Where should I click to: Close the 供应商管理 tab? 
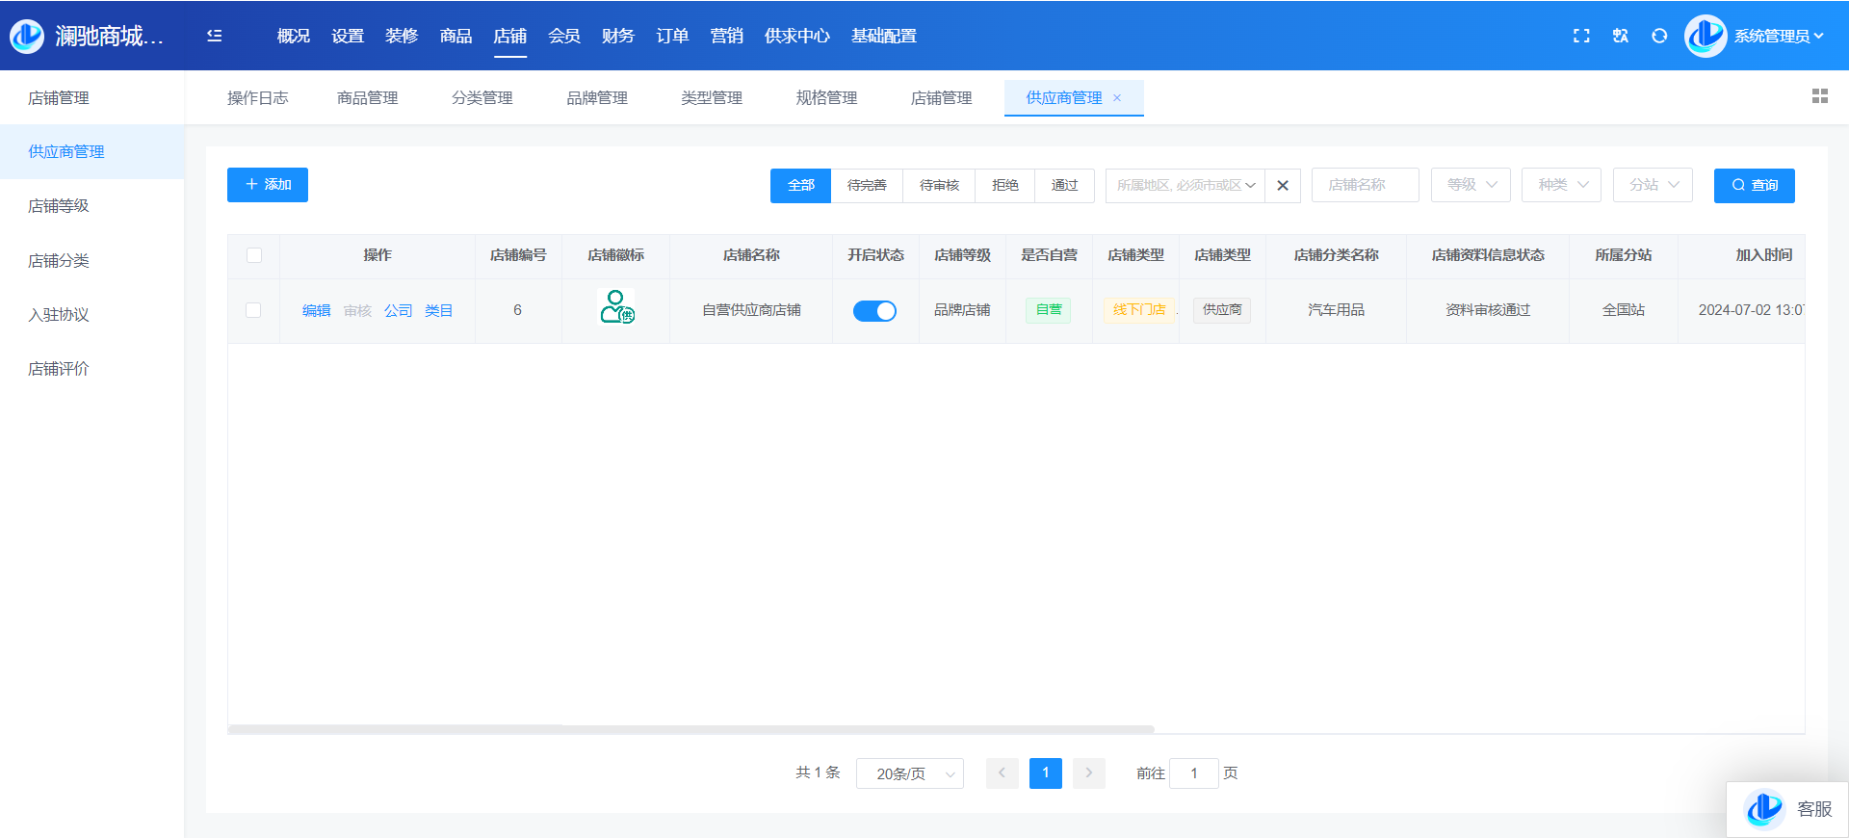pyautogui.click(x=1117, y=98)
